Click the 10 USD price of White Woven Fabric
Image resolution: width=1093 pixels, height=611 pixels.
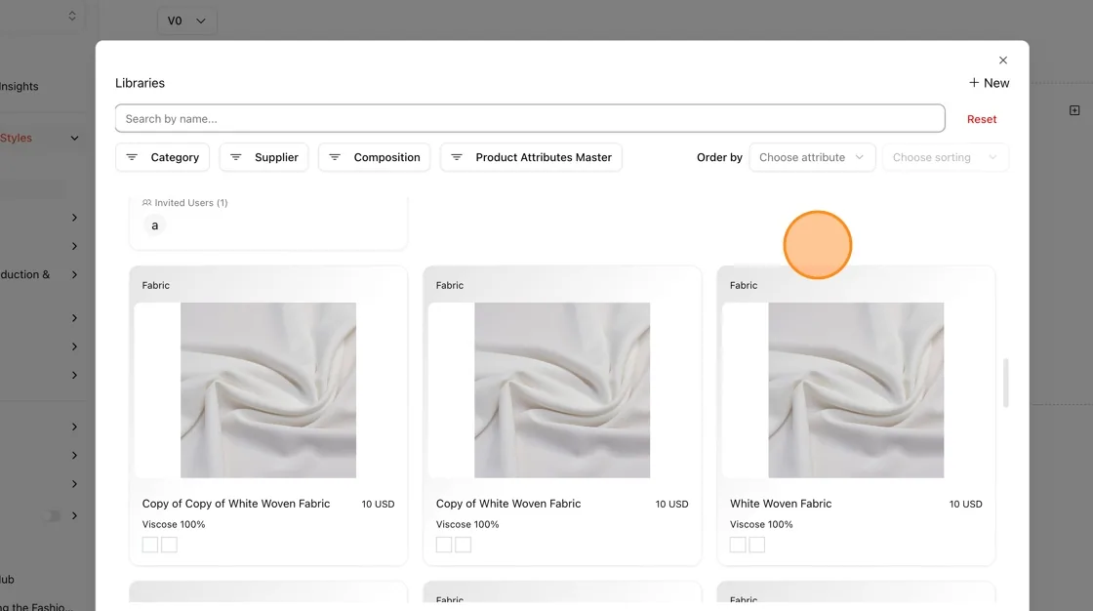pyautogui.click(x=965, y=505)
